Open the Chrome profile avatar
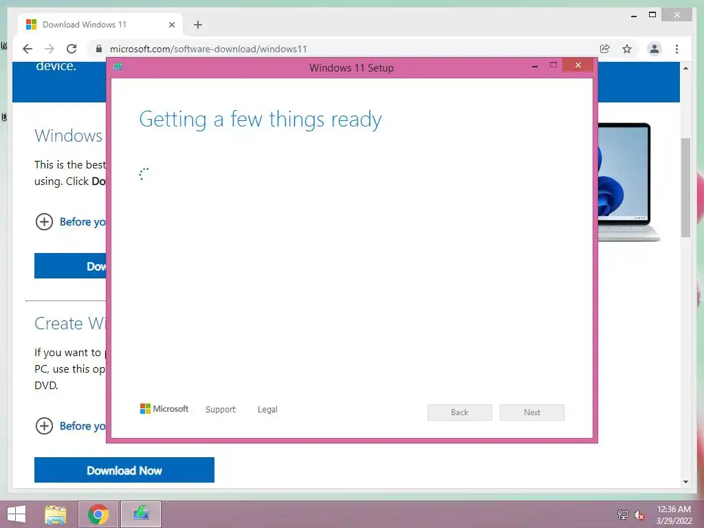Screen dimensions: 704x528 click(654, 49)
